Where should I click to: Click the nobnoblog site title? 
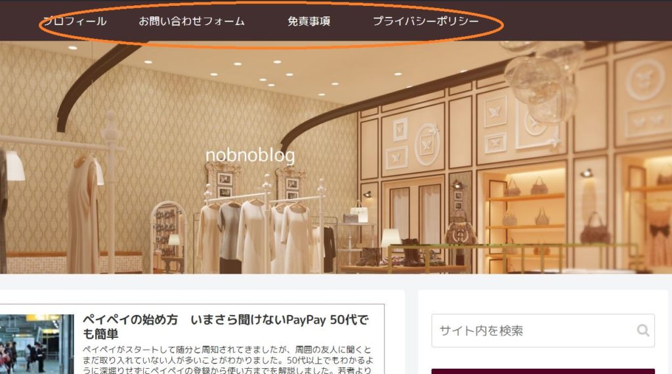click(x=250, y=155)
